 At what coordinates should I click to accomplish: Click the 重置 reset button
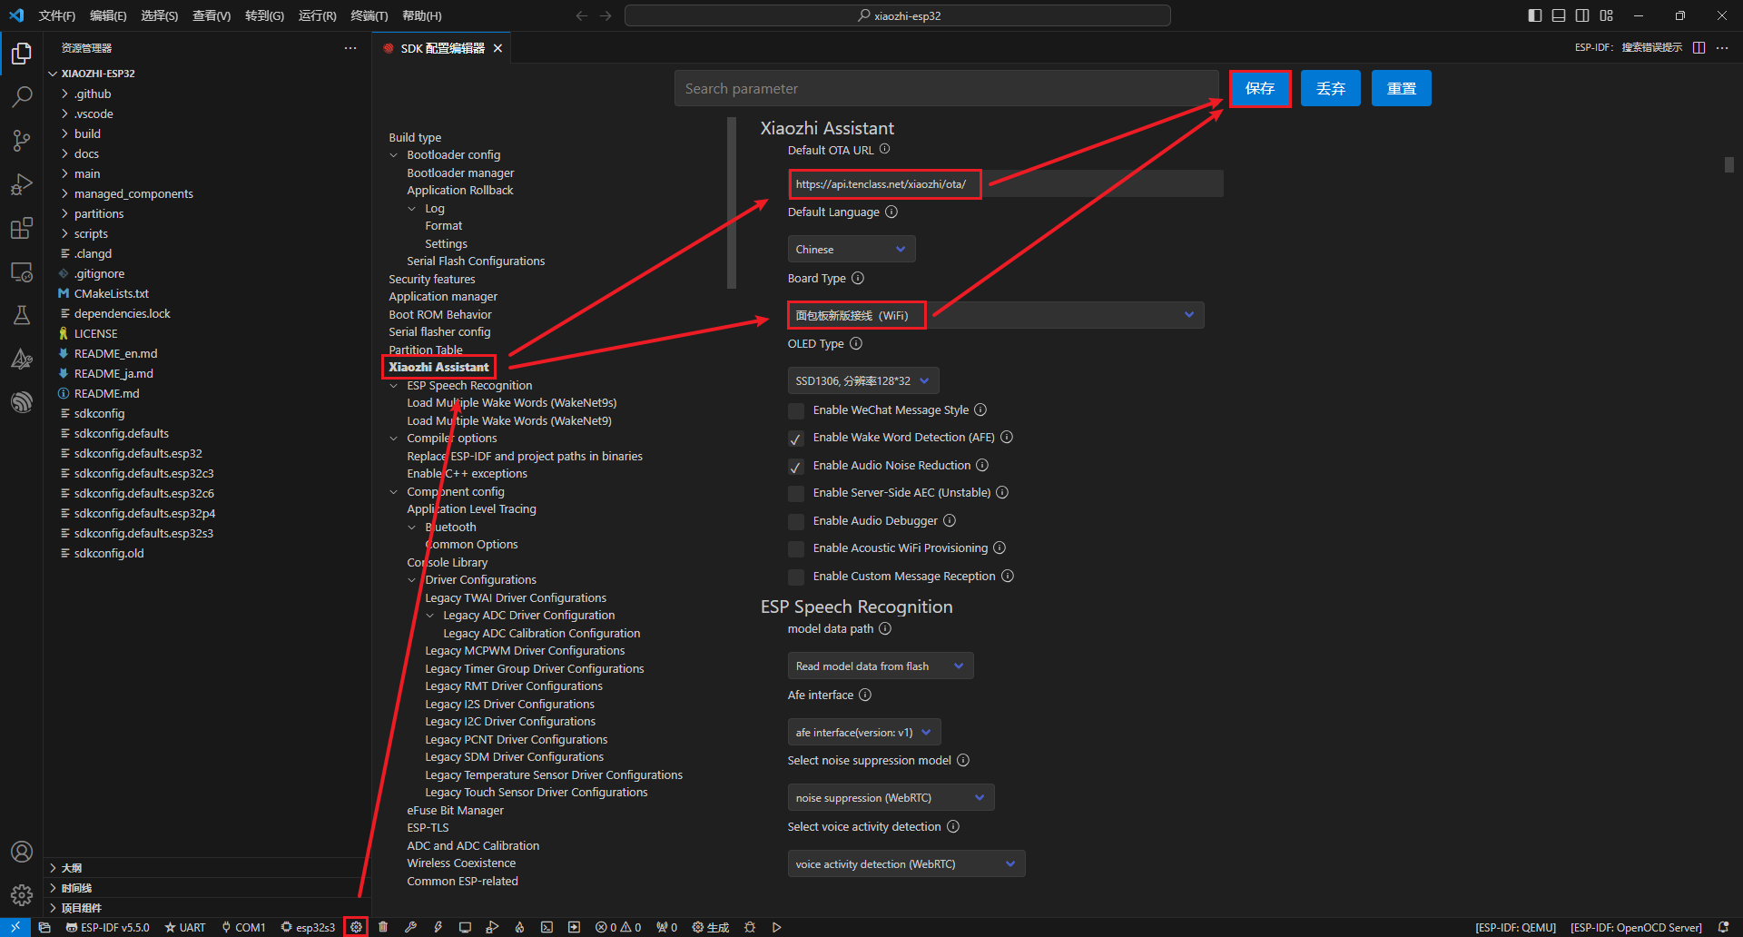point(1401,88)
